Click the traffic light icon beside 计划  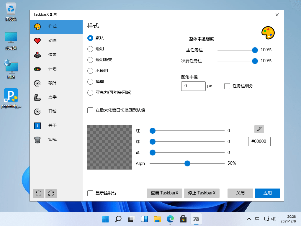37,69
